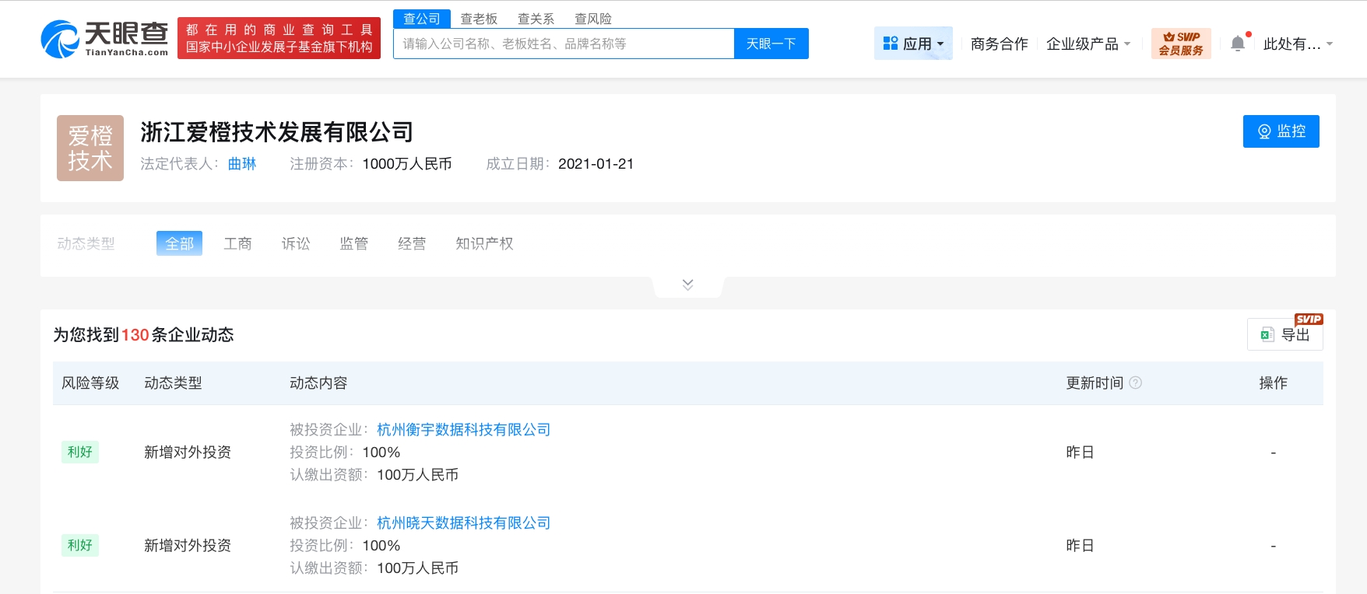Image resolution: width=1367 pixels, height=594 pixels.
Task: Switch to the 查老板 search tab
Action: point(479,19)
